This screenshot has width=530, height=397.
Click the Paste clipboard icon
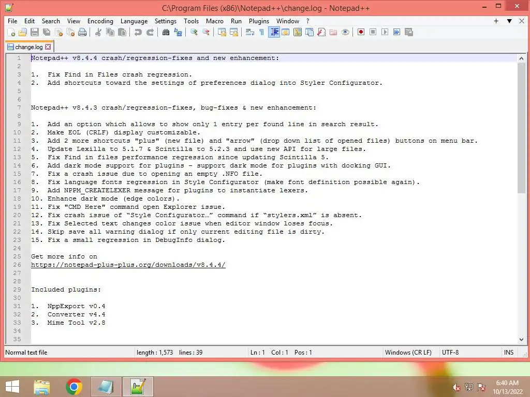point(122,33)
